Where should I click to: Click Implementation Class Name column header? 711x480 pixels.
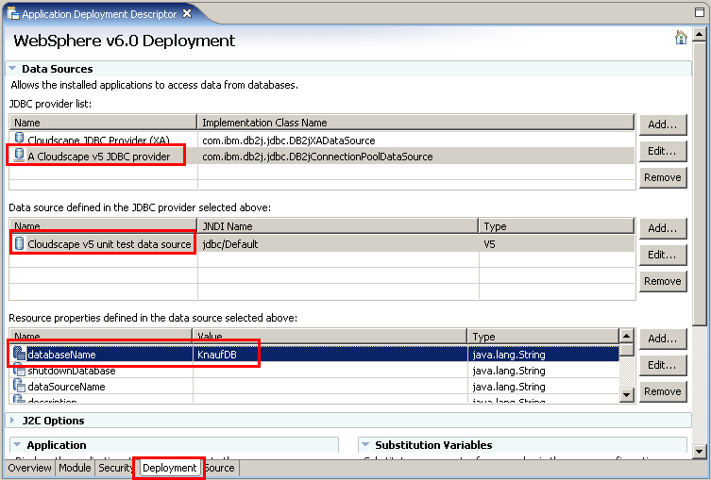point(415,123)
